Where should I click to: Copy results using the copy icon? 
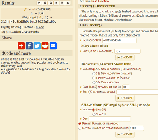click(39, 3)
